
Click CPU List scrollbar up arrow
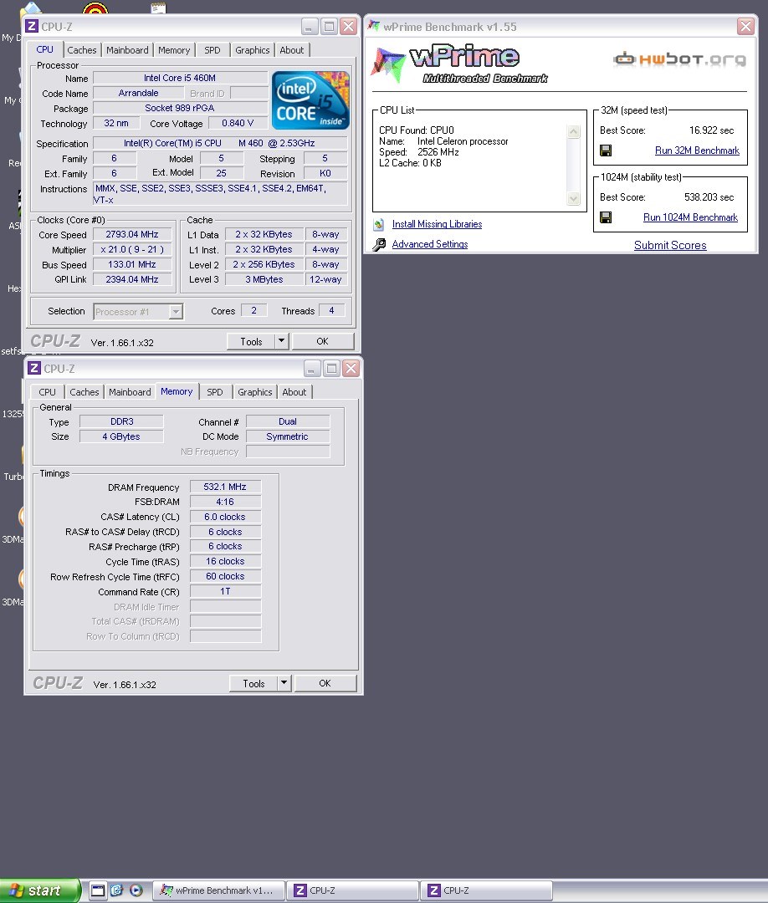click(x=574, y=132)
